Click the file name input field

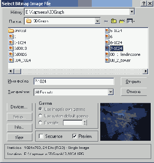click(x=74, y=81)
